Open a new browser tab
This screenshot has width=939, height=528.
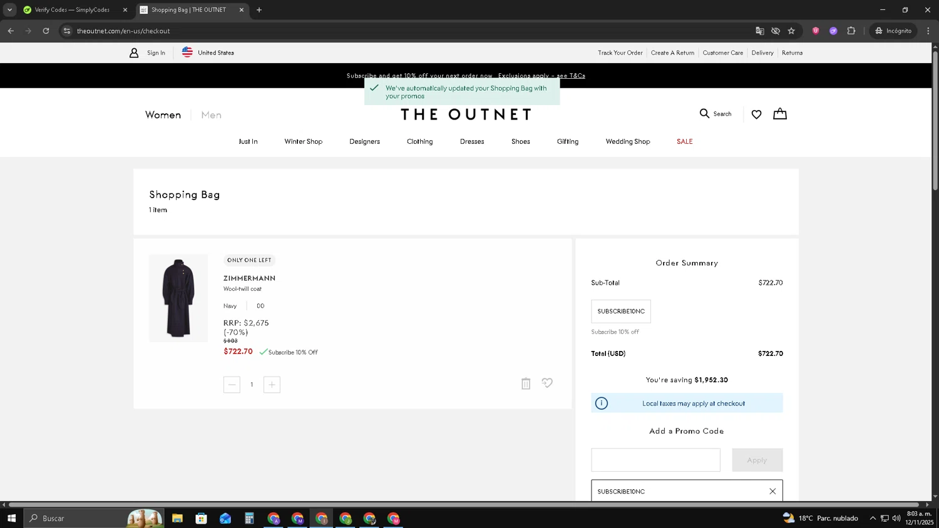[259, 9]
